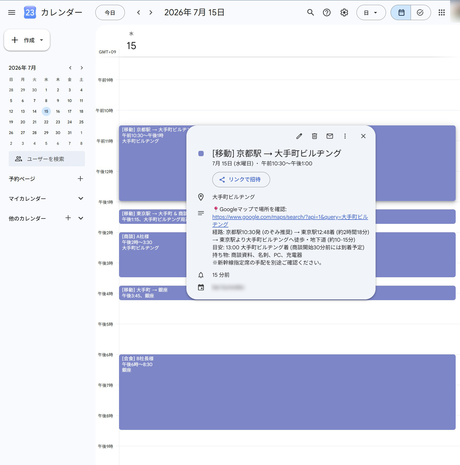Toggle main menu hamburger icon
Viewport: 460px width, 465px height.
click(x=12, y=12)
